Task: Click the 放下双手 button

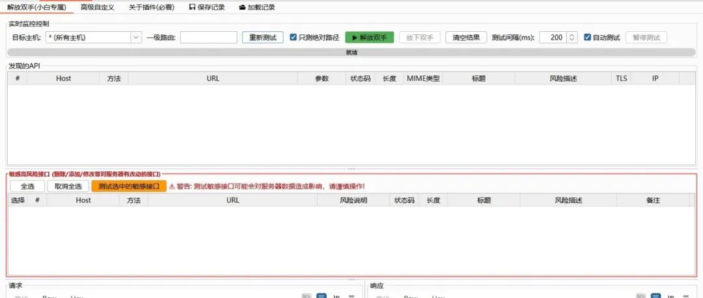Action: point(420,38)
